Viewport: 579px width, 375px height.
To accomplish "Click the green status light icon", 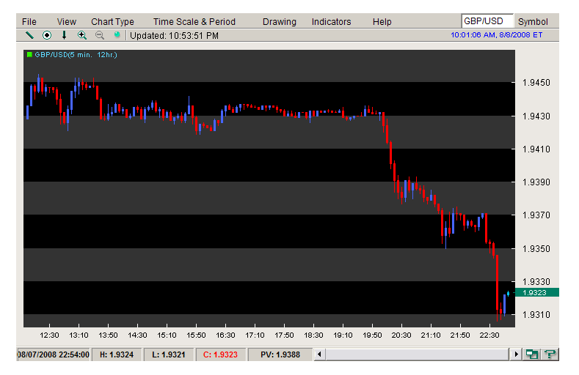I will point(117,34).
